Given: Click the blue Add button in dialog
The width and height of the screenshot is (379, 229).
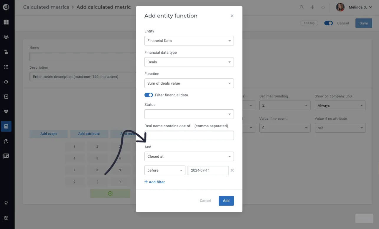Looking at the screenshot, I should point(226,201).
